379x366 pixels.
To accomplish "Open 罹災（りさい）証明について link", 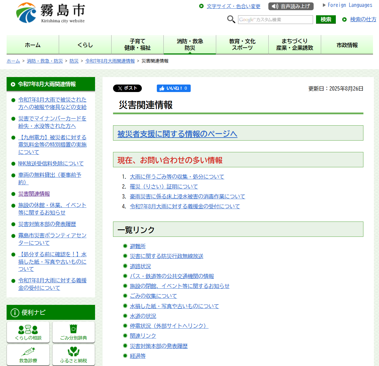I will tap(164, 186).
